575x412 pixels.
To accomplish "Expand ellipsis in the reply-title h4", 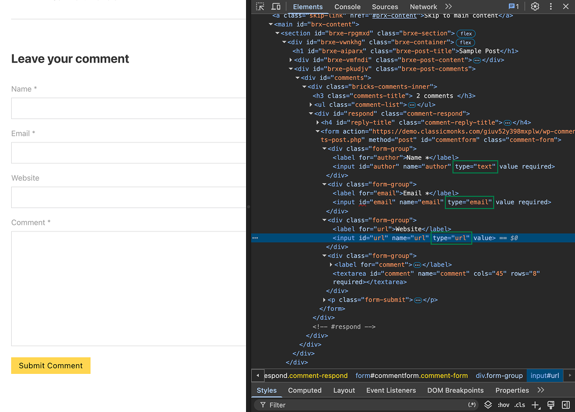I will [507, 123].
